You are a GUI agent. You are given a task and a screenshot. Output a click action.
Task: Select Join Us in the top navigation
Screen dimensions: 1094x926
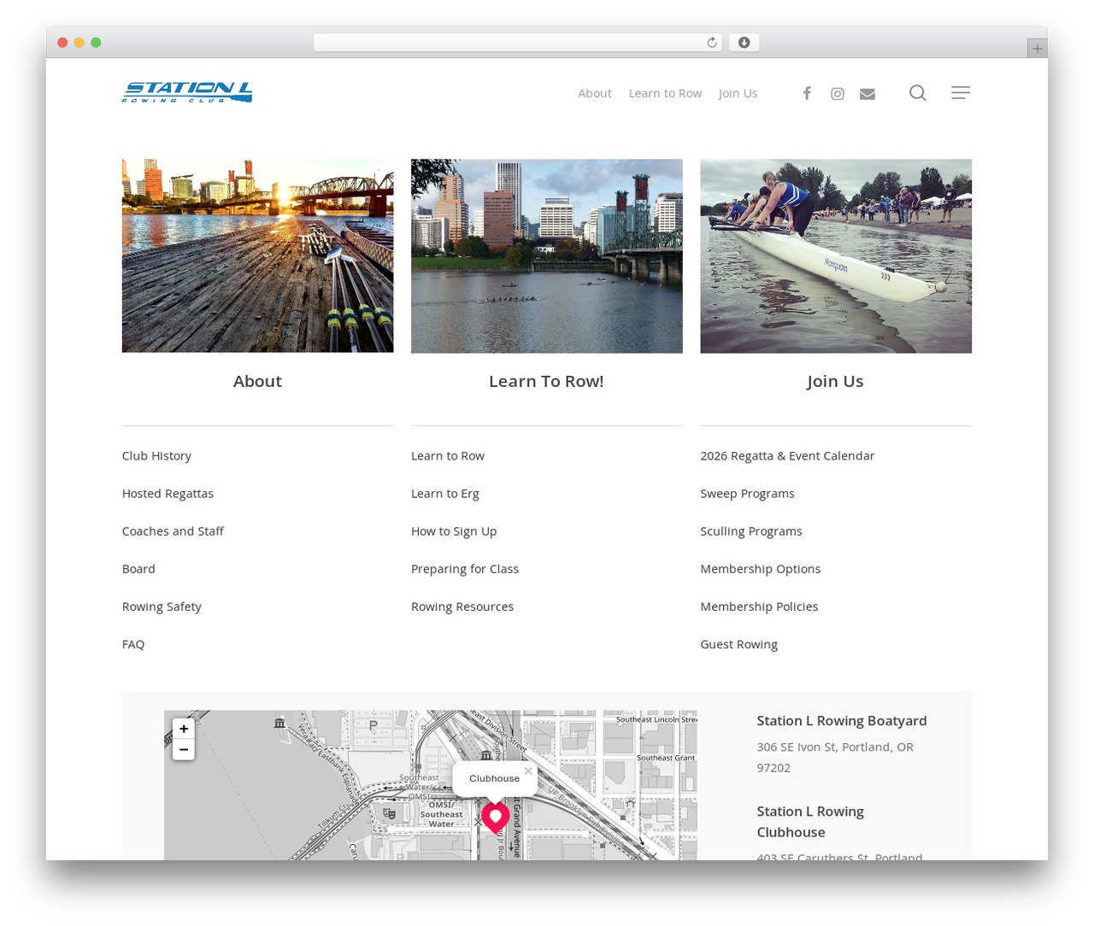[738, 93]
